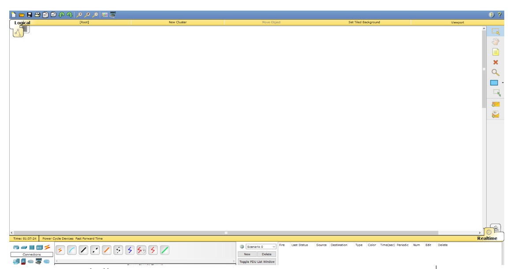Open the Help question mark icon
510x269 pixels.
coord(499,15)
